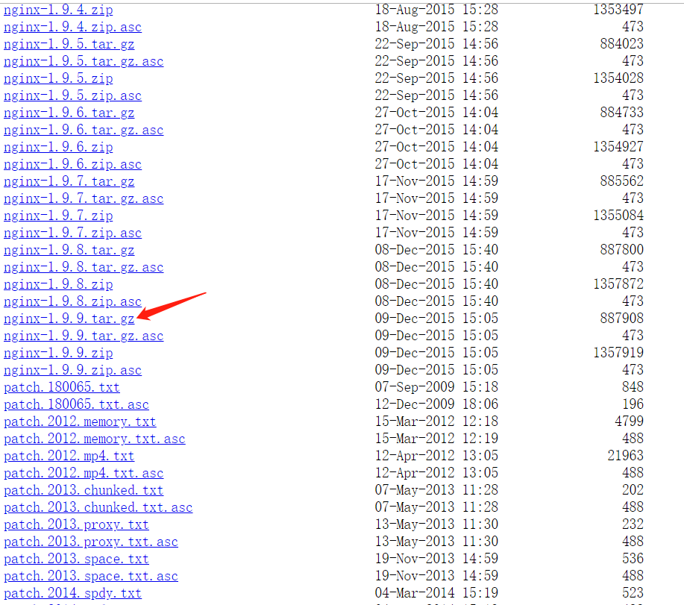Open patch.2012.mp4.txt link
This screenshot has width=684, height=605.
tap(69, 456)
